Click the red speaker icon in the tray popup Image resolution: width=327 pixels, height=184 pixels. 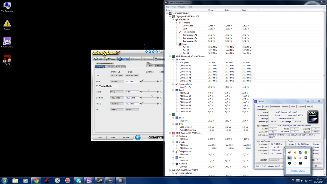(x=289, y=152)
